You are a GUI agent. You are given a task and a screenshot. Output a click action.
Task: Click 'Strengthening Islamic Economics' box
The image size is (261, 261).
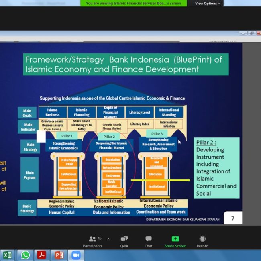click(63, 146)
